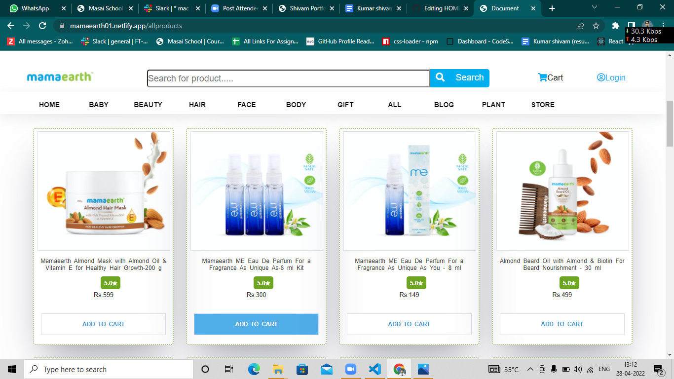Open Zoom from taskbar

coord(350,369)
